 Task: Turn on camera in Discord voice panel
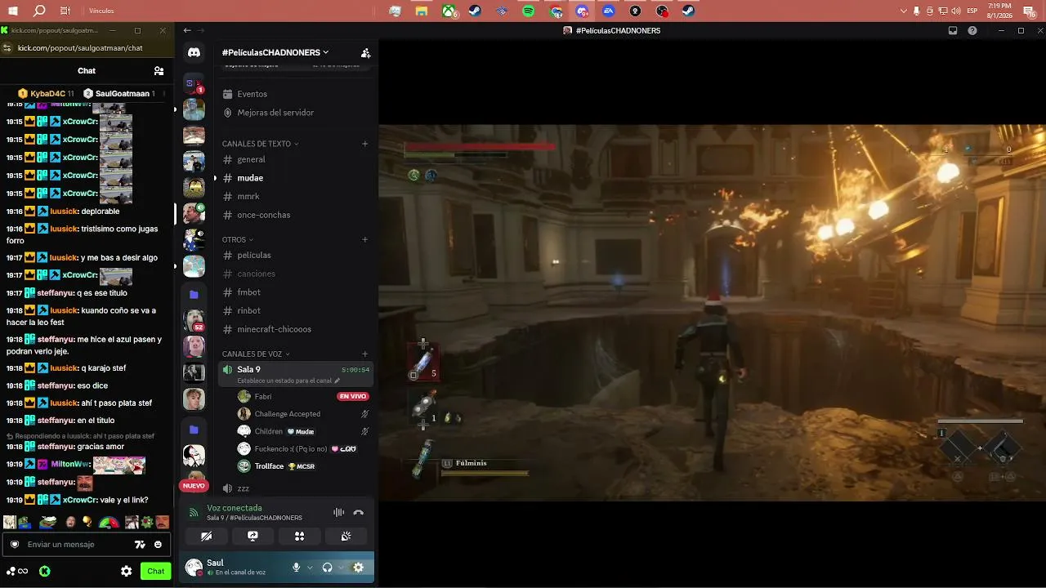(206, 536)
